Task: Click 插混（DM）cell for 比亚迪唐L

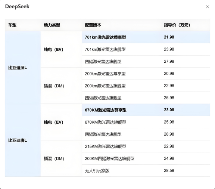Action: tap(61, 158)
